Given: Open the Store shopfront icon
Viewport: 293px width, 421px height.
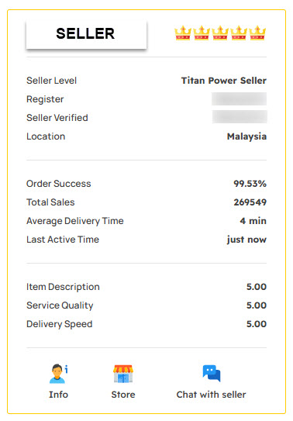Looking at the screenshot, I should click(x=123, y=374).
